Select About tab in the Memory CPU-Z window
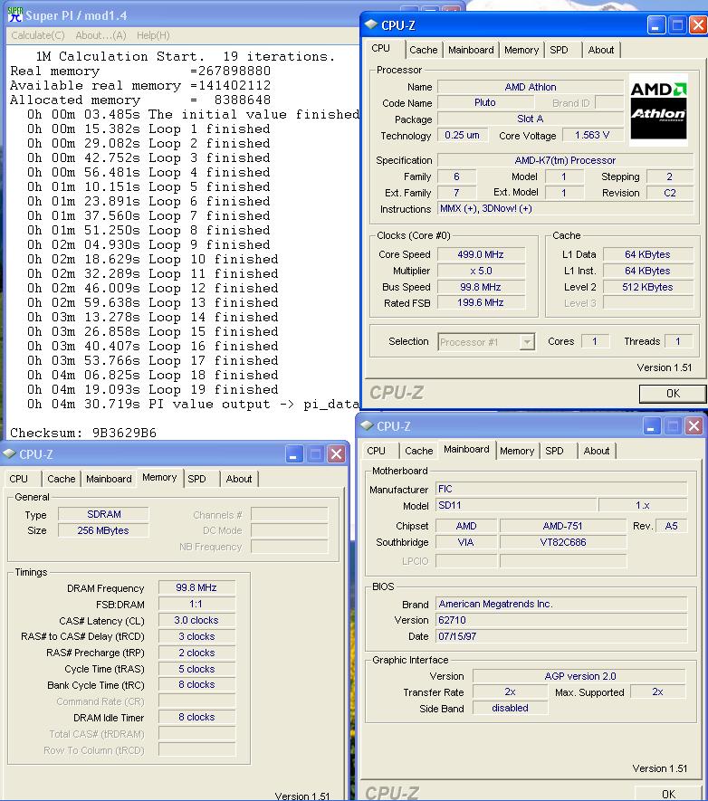 pyautogui.click(x=238, y=479)
